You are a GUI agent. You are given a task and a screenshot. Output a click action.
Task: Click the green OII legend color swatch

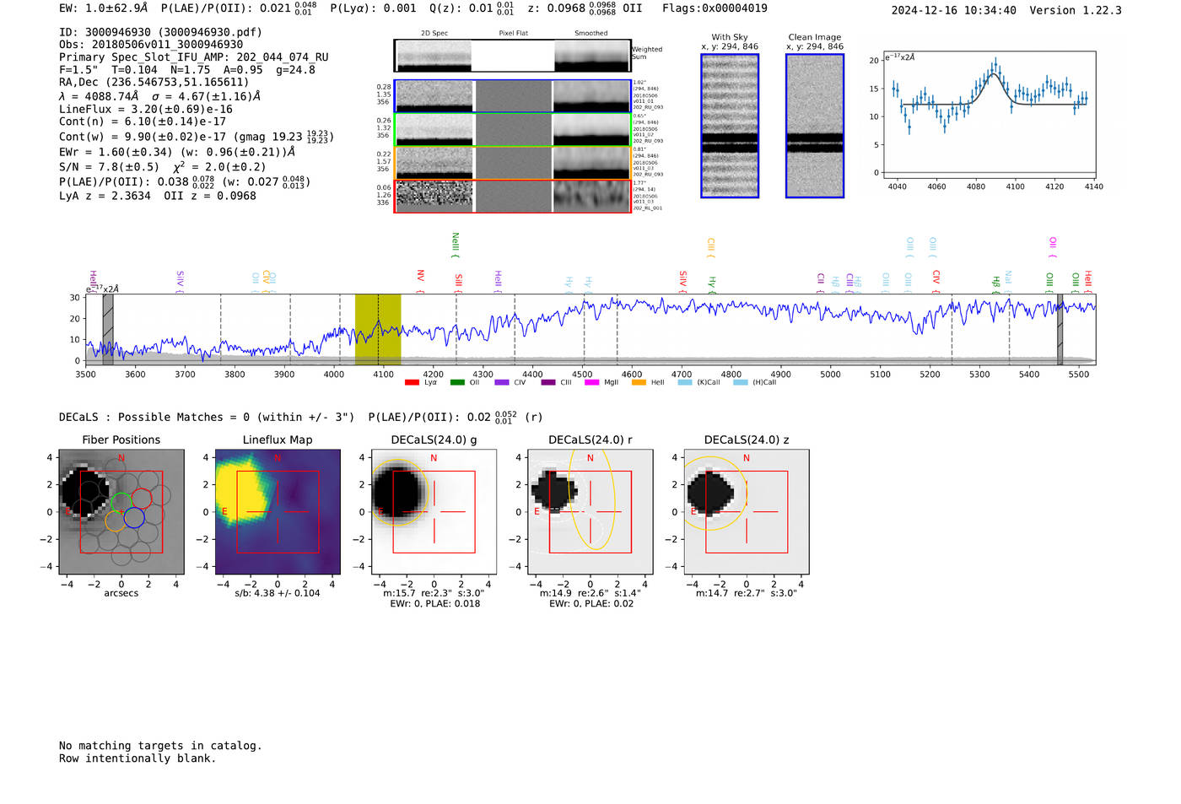coord(457,383)
